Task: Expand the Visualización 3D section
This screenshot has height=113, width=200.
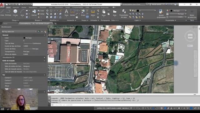Action: (44, 57)
